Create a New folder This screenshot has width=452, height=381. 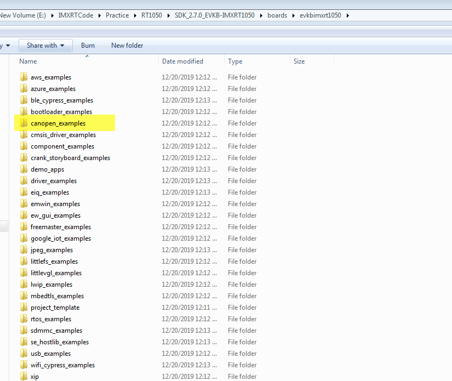pyautogui.click(x=127, y=46)
